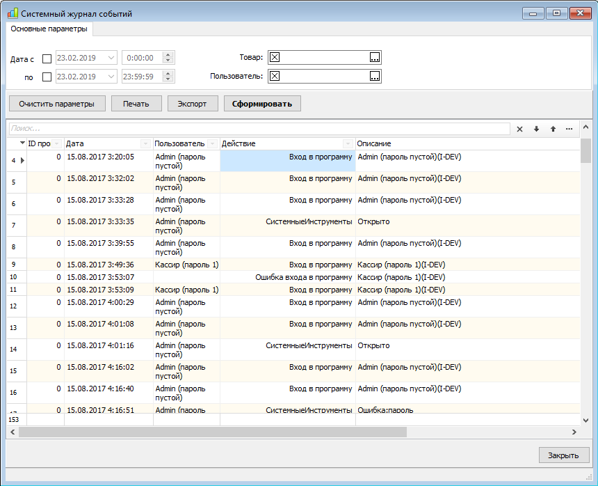Open the Действие column filter dropdown

348,144
